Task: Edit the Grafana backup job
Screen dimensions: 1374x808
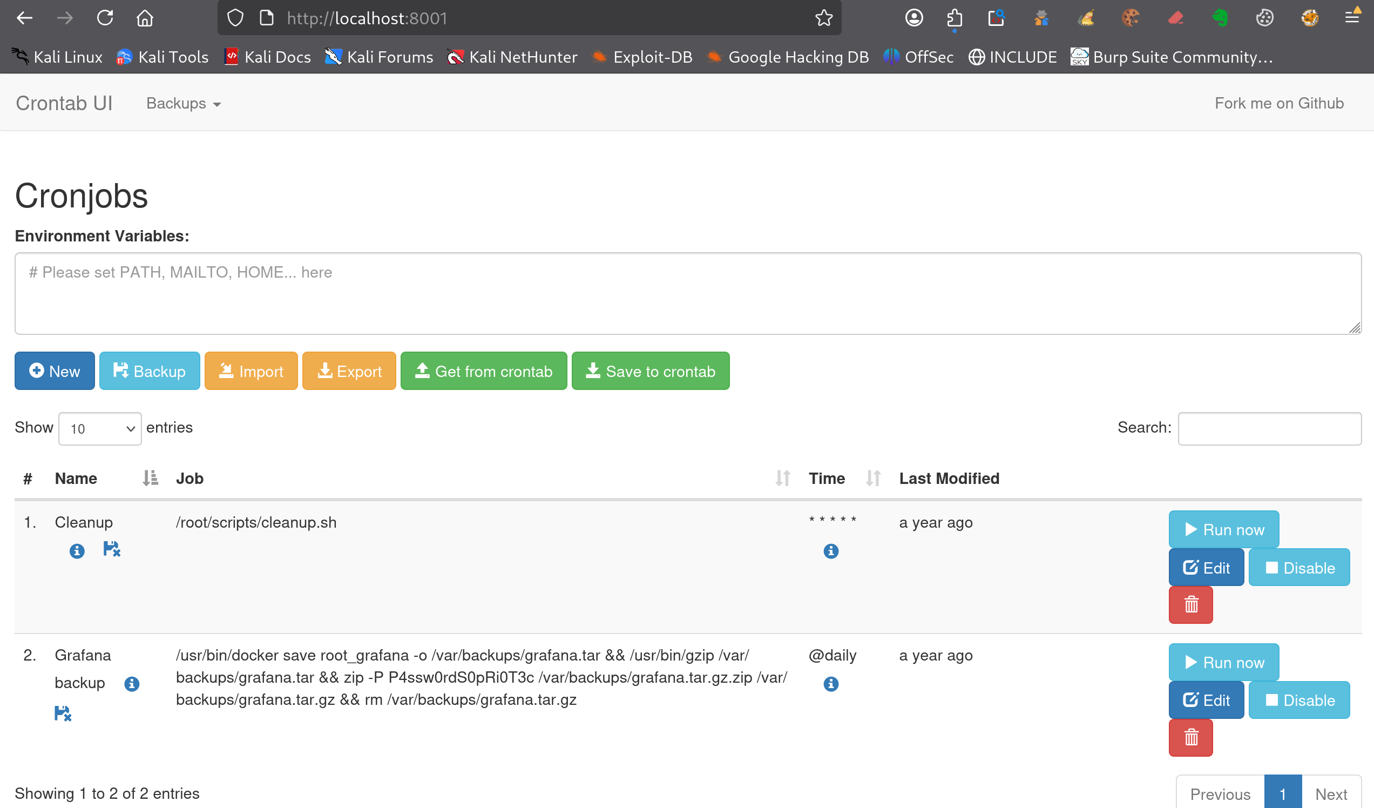Action: pos(1206,700)
